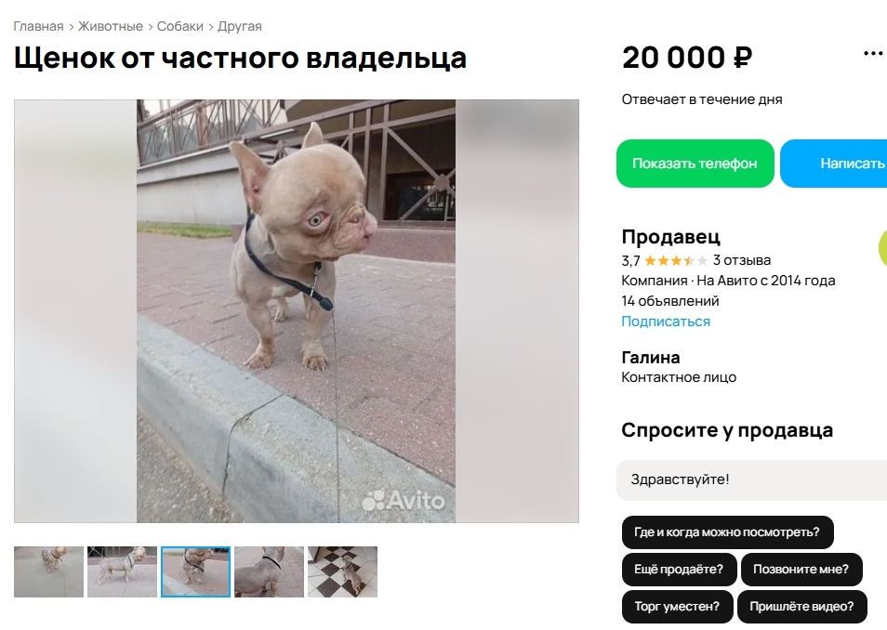Click Написать message button
This screenshot has width=887, height=630.
pyautogui.click(x=833, y=164)
